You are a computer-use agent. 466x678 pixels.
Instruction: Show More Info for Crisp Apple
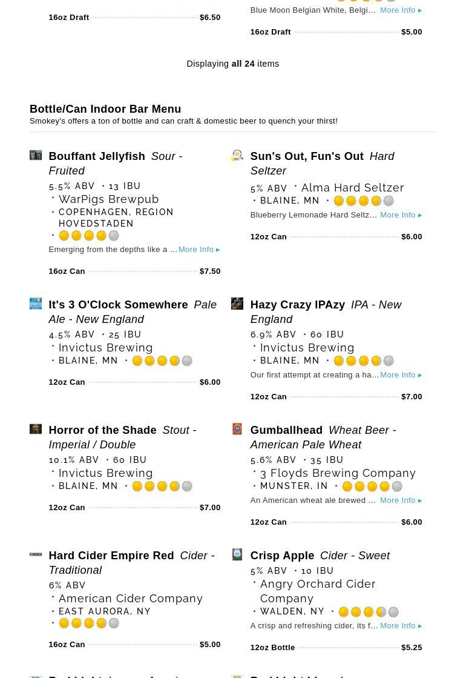point(401,626)
